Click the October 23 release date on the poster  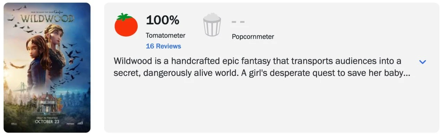tap(47, 121)
